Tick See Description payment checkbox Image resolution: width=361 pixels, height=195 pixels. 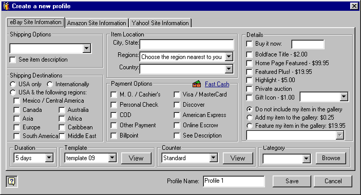click(x=177, y=135)
